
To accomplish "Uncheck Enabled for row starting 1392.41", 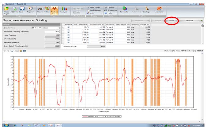I will pyautogui.click(x=69, y=32).
